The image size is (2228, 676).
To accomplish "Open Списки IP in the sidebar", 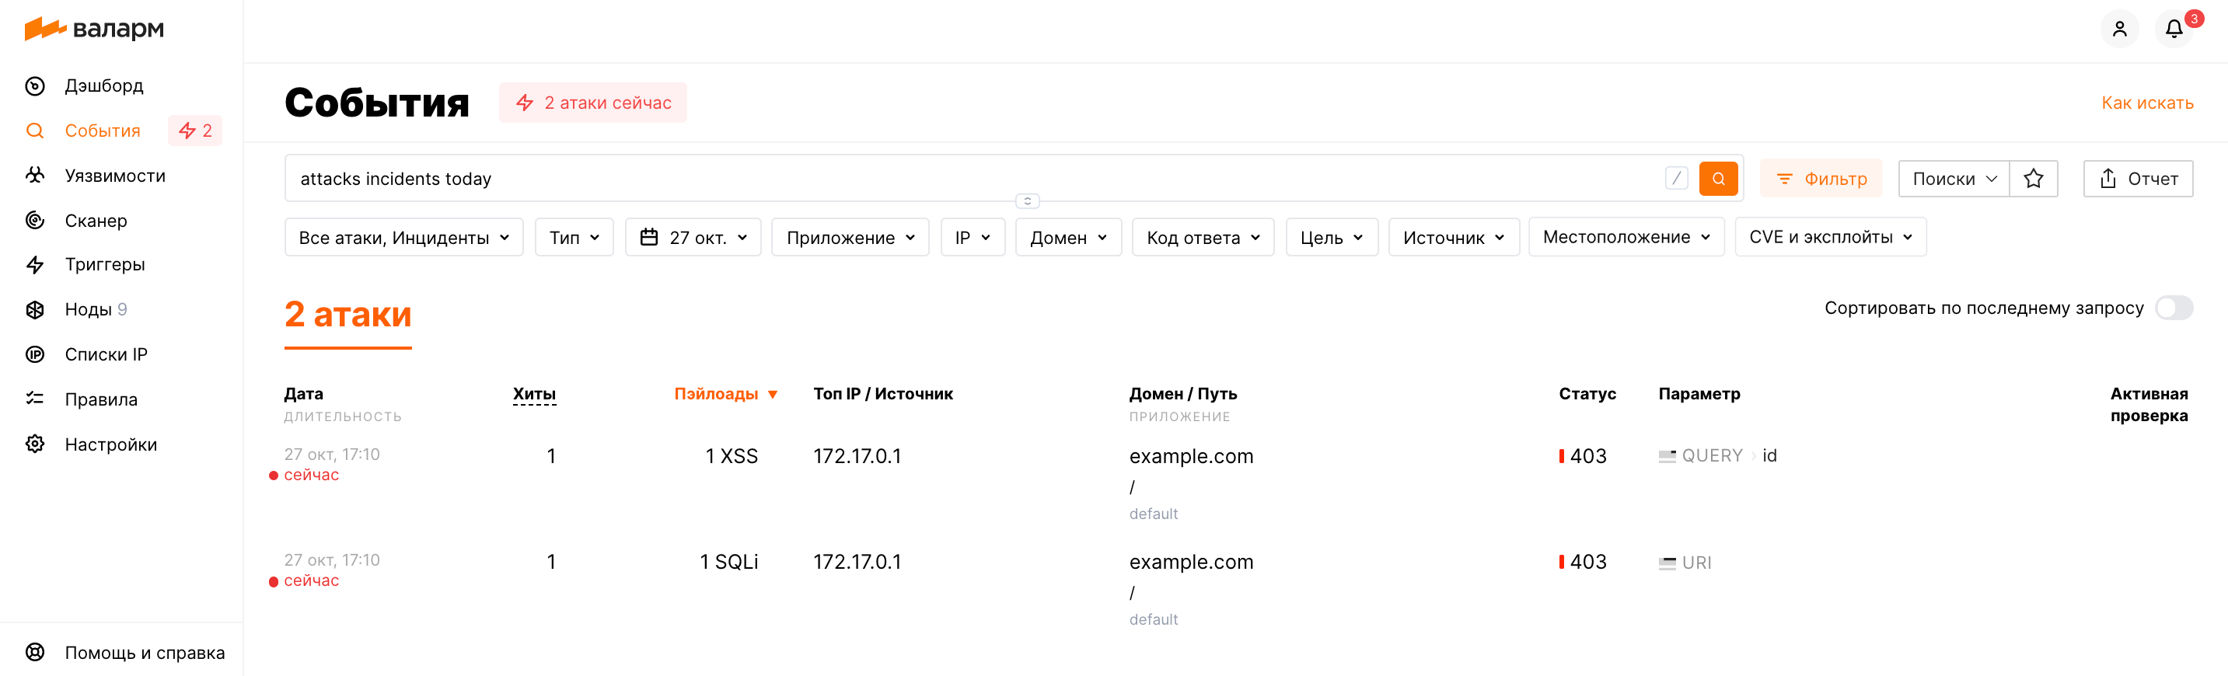I will click(106, 354).
